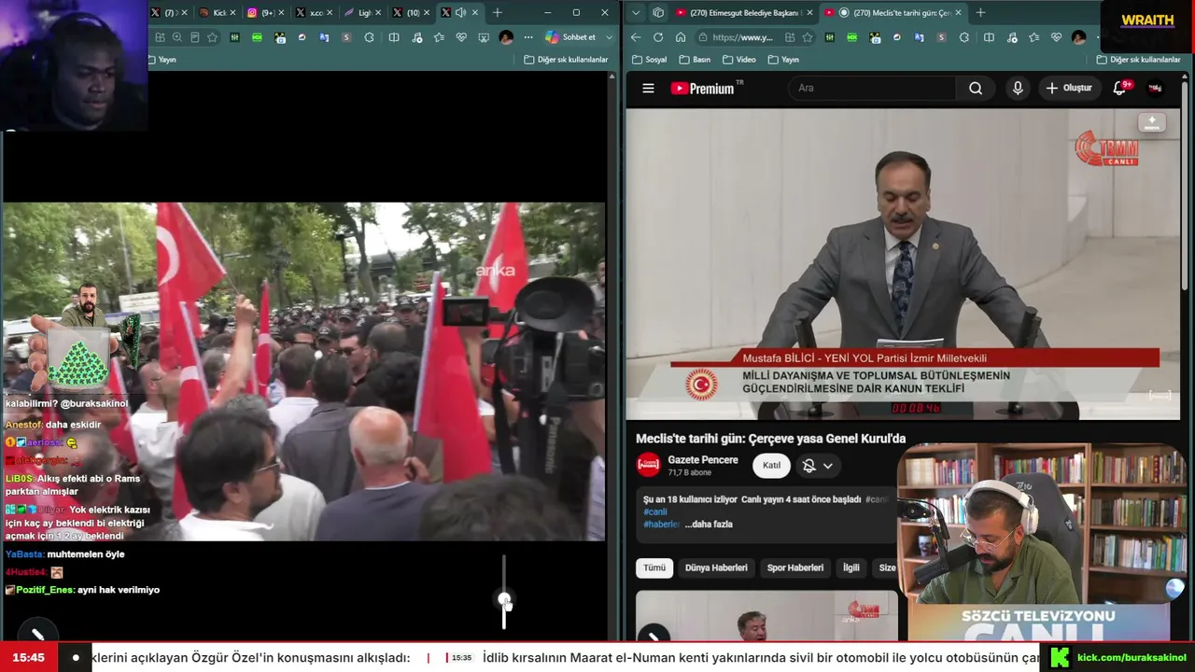Screen dimensions: 1195x672
Task: Open the YouTube guide hamburger menu
Action: pyautogui.click(x=648, y=88)
